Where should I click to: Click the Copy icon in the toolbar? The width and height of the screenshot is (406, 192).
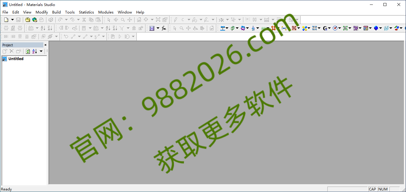tap(91, 20)
